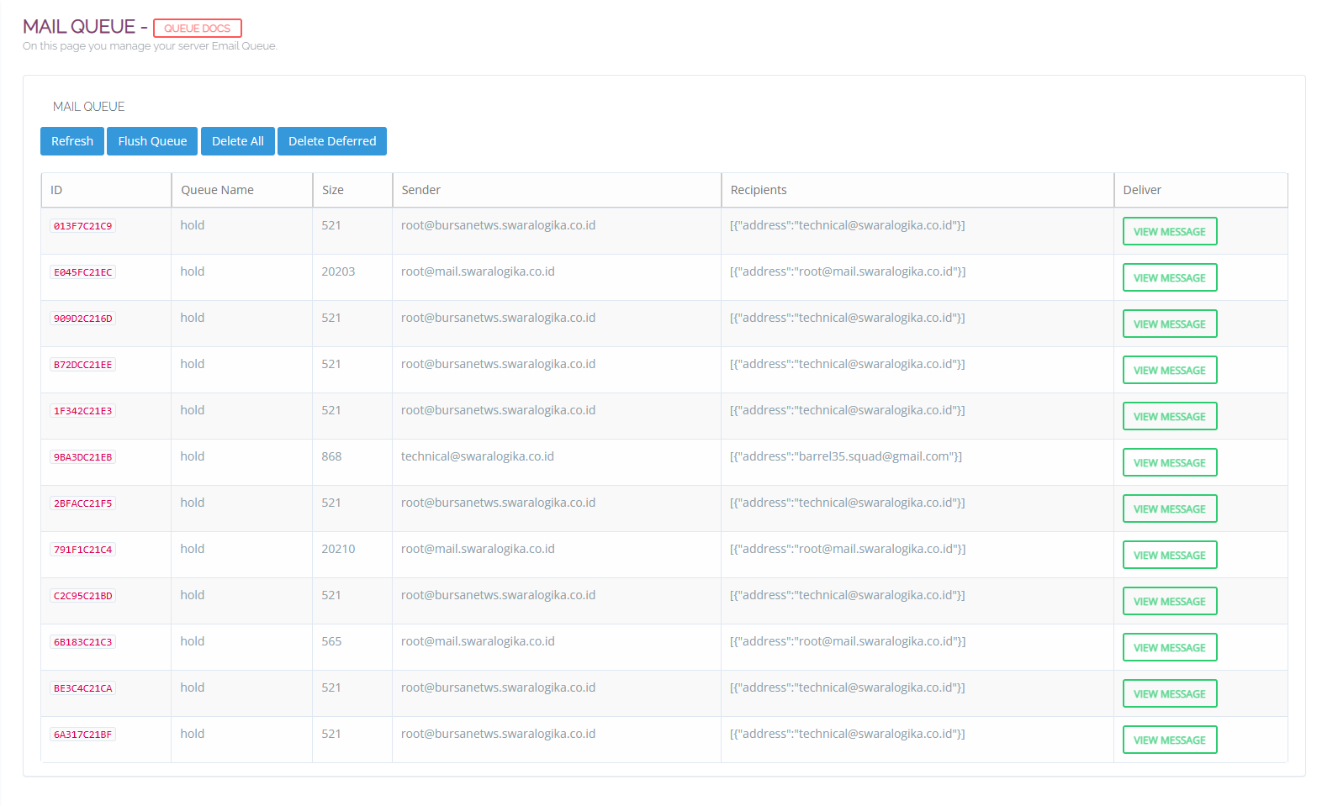View message for ID 6A317C21BF
Image resolution: width=1322 pixels, height=806 pixels.
point(1170,740)
